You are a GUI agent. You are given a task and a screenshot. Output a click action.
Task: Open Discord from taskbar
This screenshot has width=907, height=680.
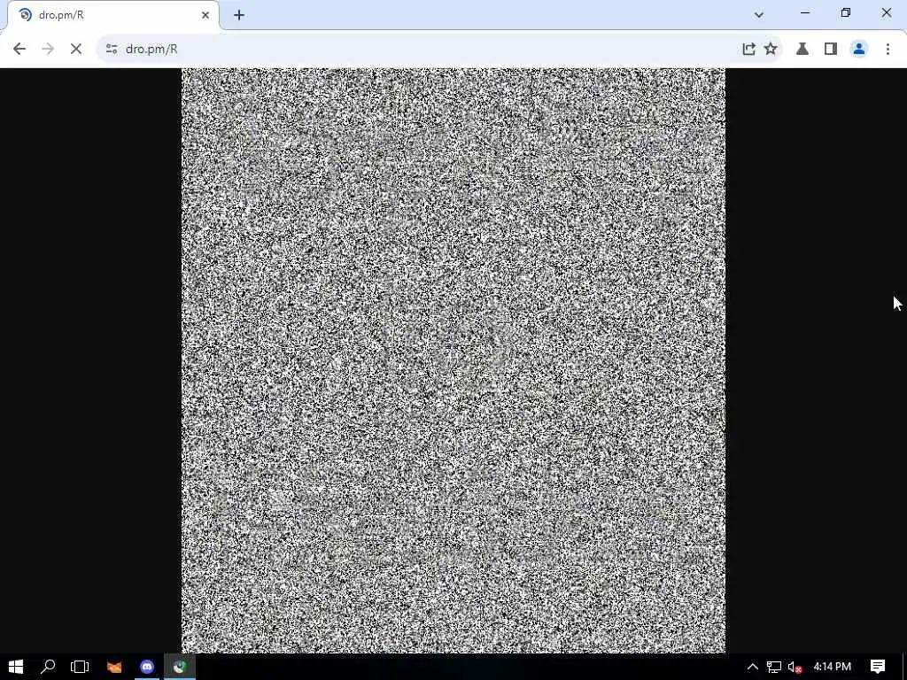(x=147, y=667)
